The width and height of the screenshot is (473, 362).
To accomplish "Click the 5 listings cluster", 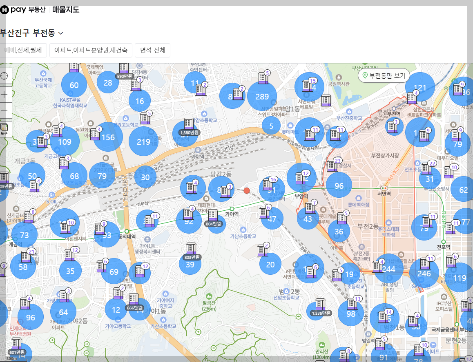I will 271,126.
